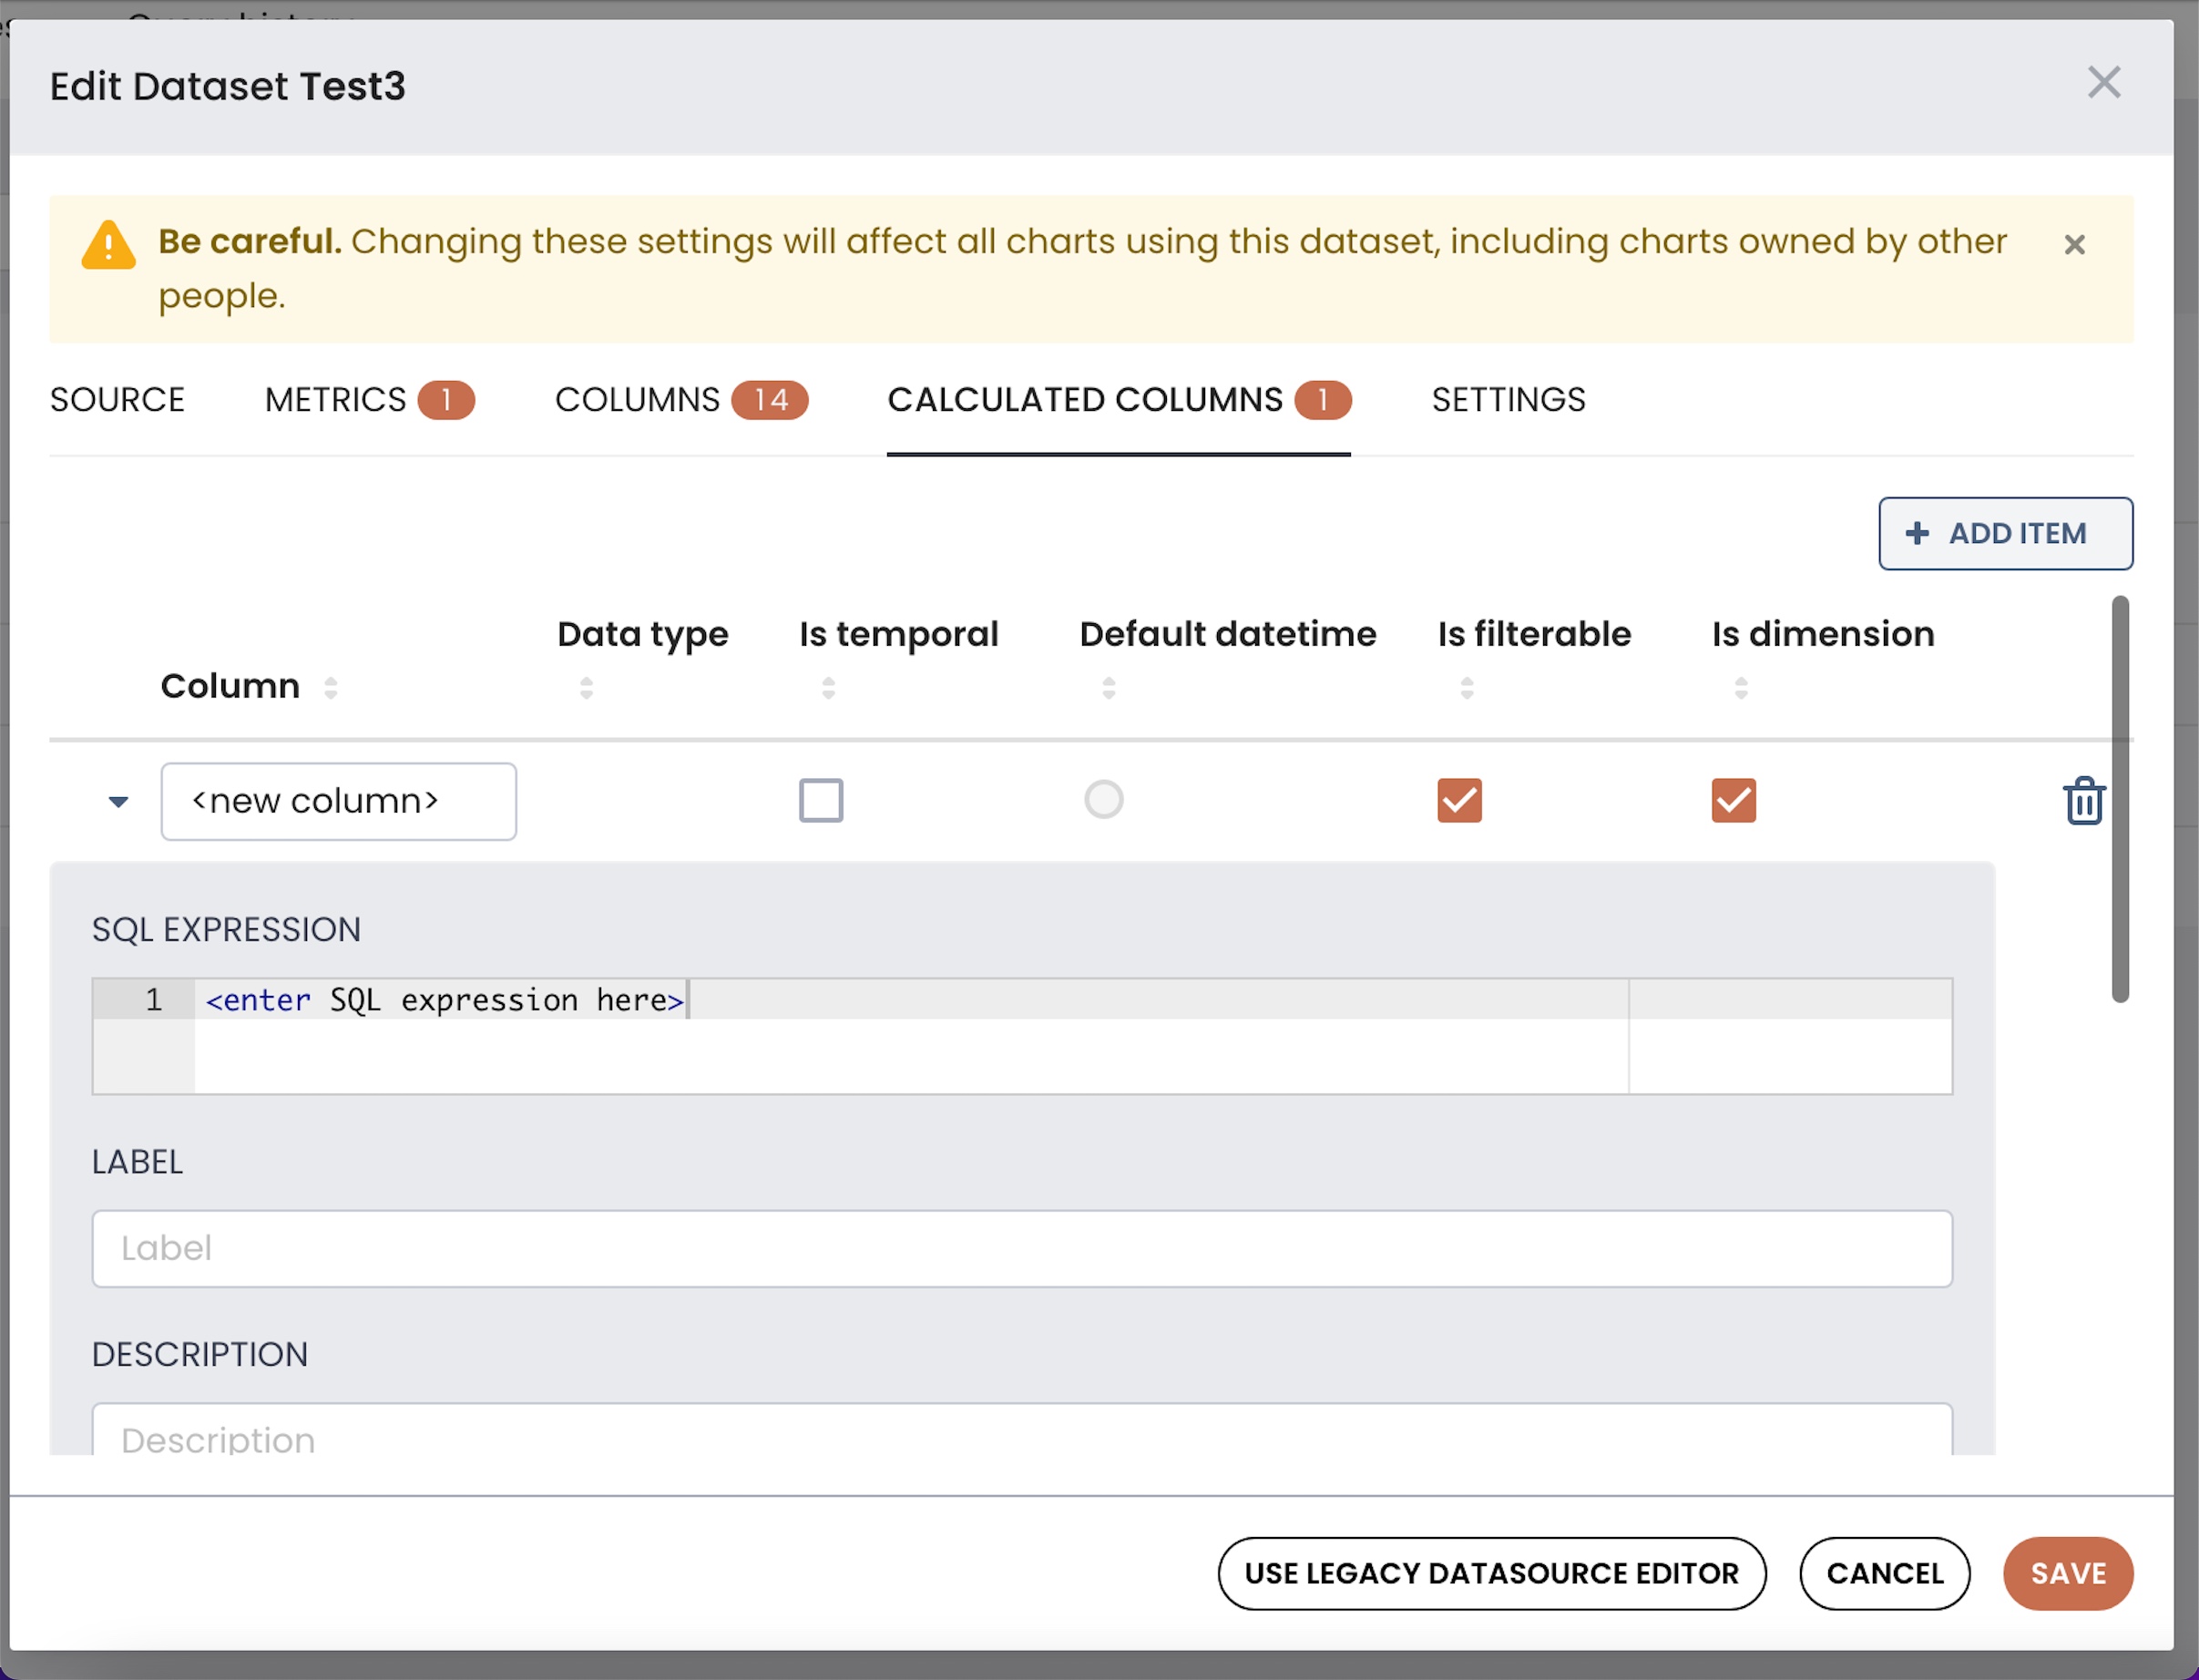2199x1680 pixels.
Task: Switch to the Metrics tab
Action: pos(335,399)
